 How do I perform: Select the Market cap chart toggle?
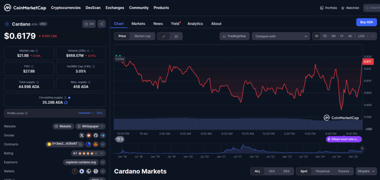(x=142, y=36)
